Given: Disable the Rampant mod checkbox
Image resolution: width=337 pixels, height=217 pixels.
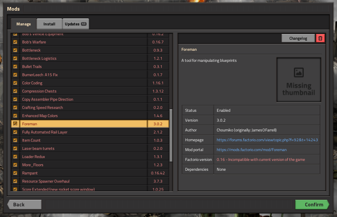Looking at the screenshot, I should pos(15,173).
